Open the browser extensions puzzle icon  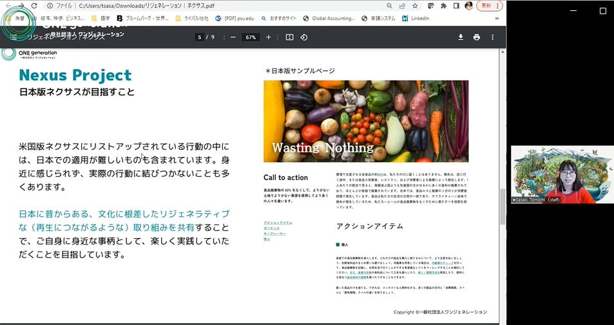(x=444, y=5)
